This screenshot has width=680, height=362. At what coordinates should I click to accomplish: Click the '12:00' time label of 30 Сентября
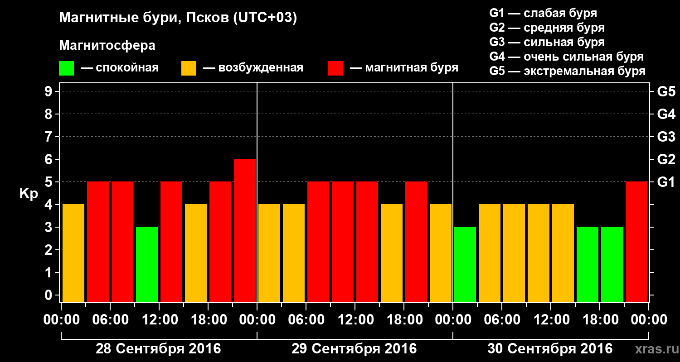(551, 319)
